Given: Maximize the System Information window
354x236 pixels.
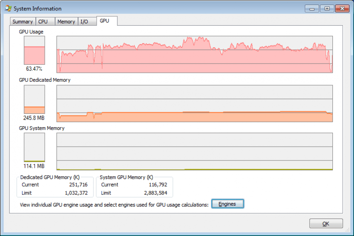Looking at the screenshot, I should [327, 9].
